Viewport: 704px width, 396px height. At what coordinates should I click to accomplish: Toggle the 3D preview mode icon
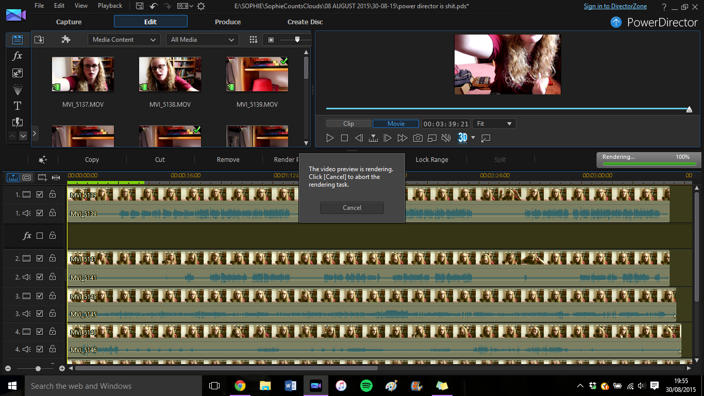(462, 138)
